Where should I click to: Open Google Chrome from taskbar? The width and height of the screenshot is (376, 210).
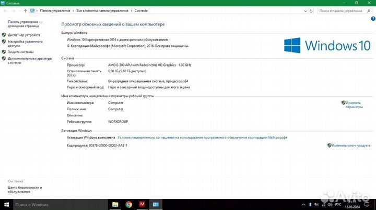(x=129, y=205)
